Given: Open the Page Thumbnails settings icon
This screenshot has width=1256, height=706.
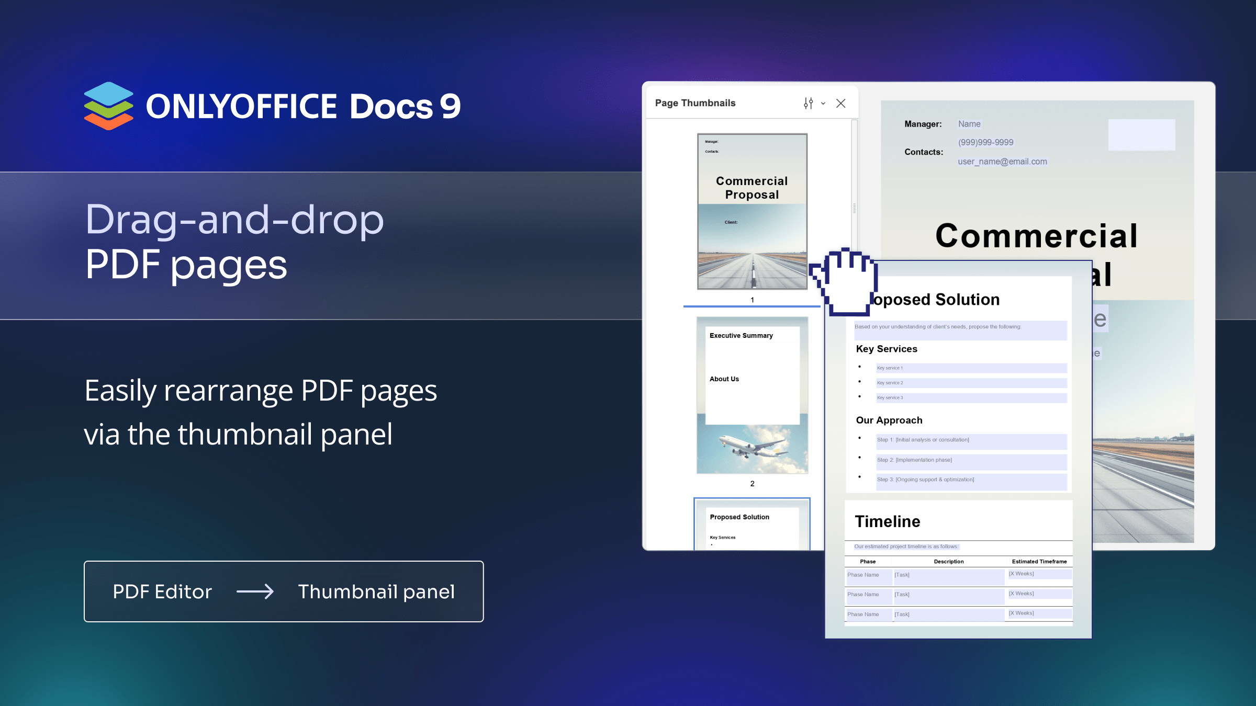Looking at the screenshot, I should click(x=808, y=104).
